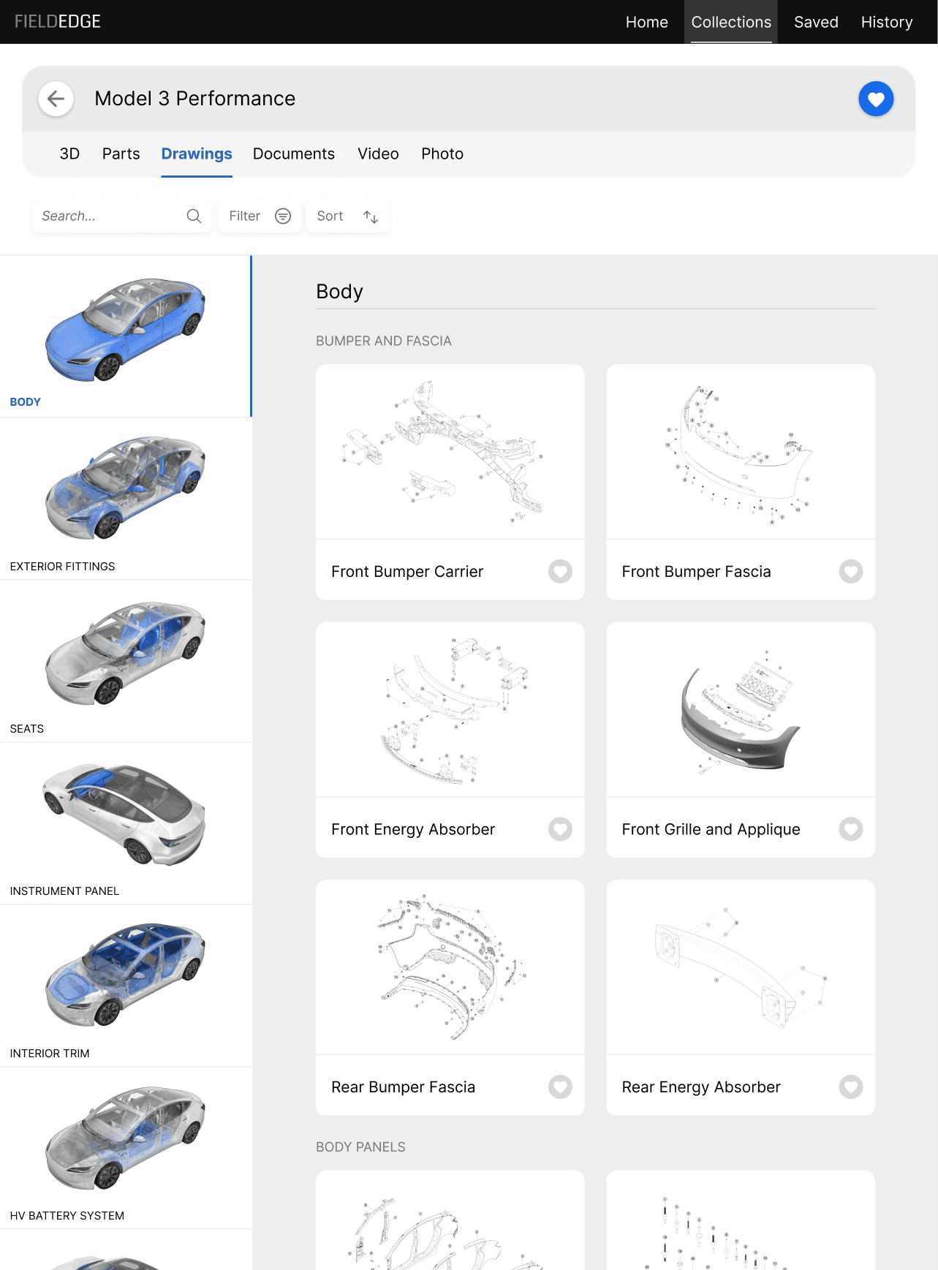Click the Rear Bumper Fascia title

403,1087
